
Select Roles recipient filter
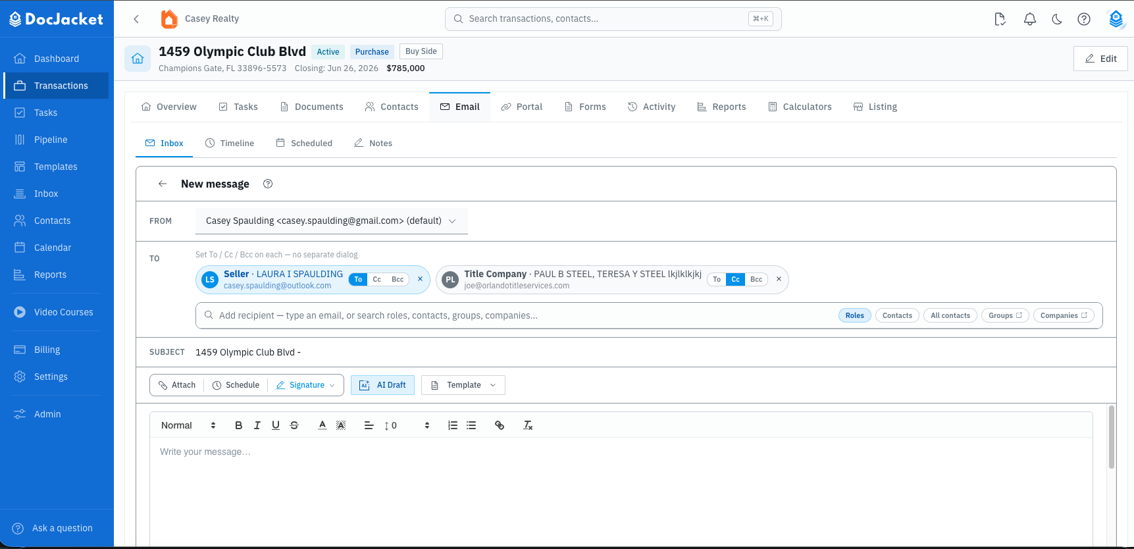855,315
